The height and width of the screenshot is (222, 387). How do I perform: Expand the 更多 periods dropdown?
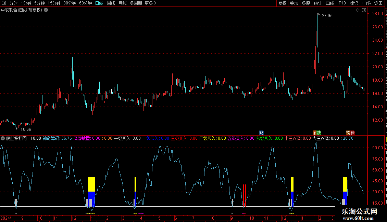(x=151, y=3)
